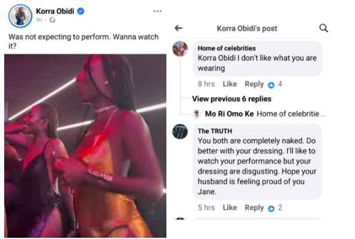
Task: Like The TRUTH's comment
Action: tap(230, 208)
